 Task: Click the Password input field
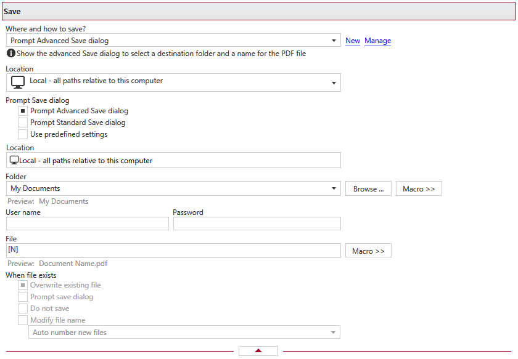[x=257, y=224]
